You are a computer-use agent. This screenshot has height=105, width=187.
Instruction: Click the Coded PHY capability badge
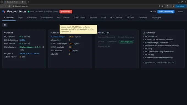tap(112, 42)
